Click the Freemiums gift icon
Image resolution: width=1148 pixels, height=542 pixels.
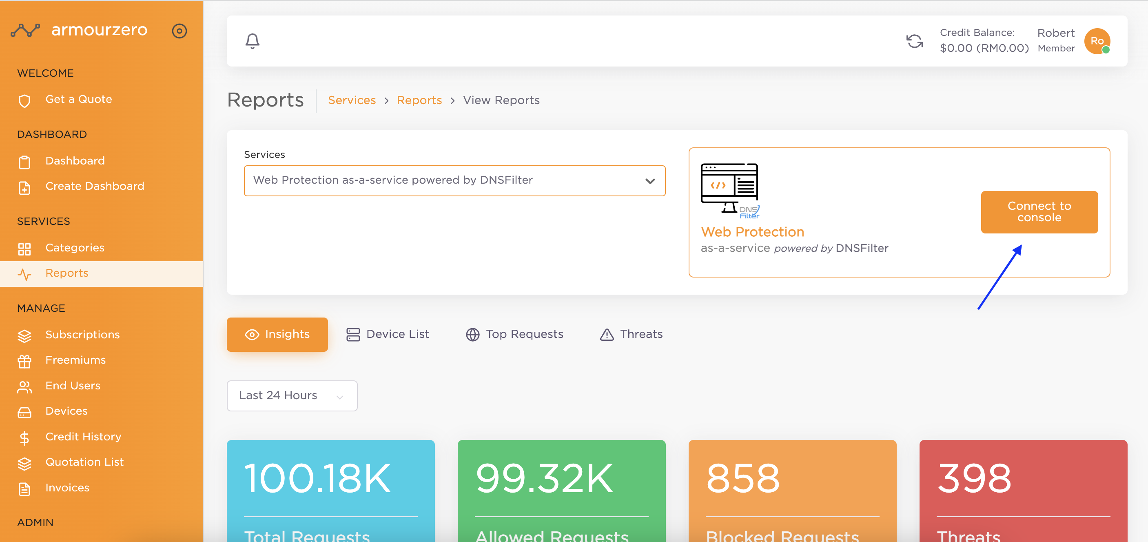tap(24, 362)
